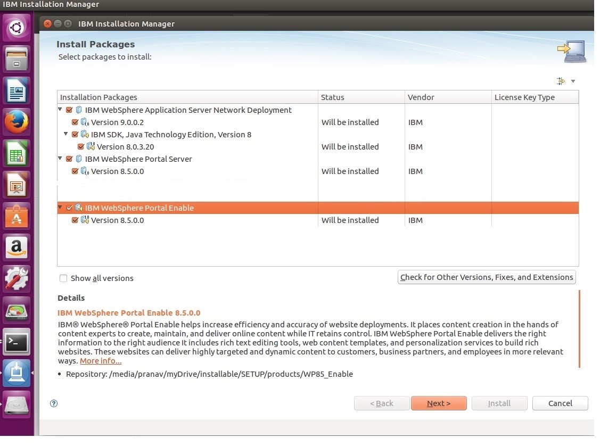Uncheck IBM WebSphere Portal Enable checkbox
Image resolution: width=600 pixels, height=446 pixels.
coord(69,208)
